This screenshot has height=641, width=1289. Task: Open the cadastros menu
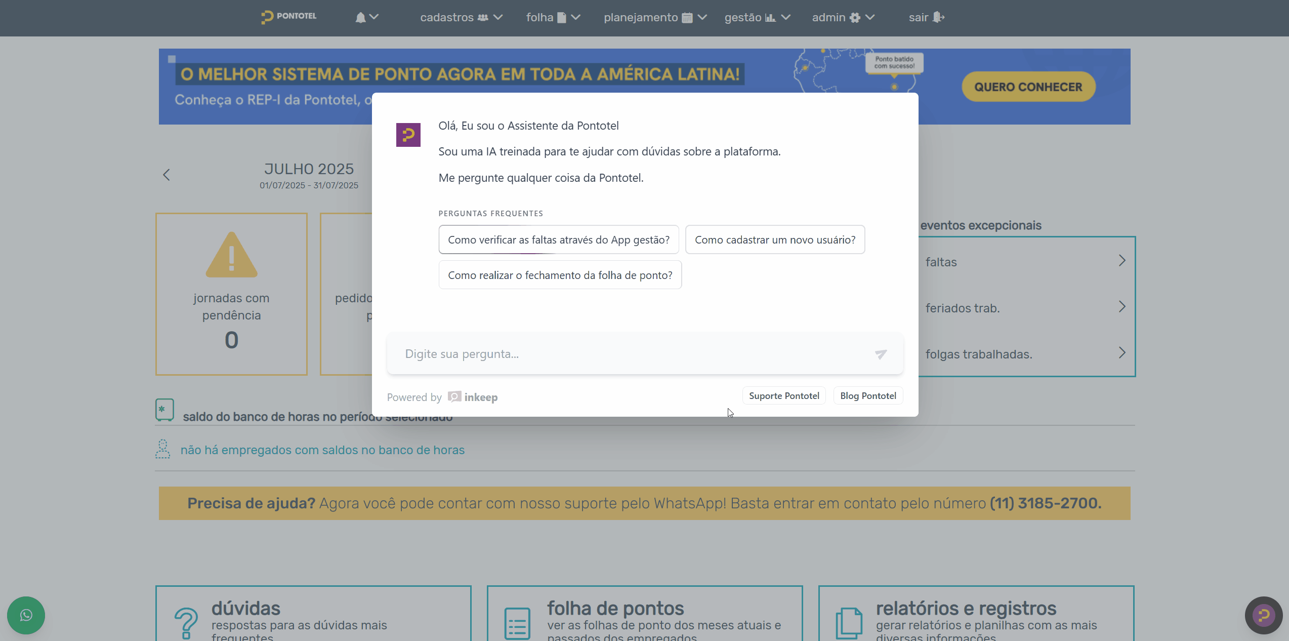[461, 17]
